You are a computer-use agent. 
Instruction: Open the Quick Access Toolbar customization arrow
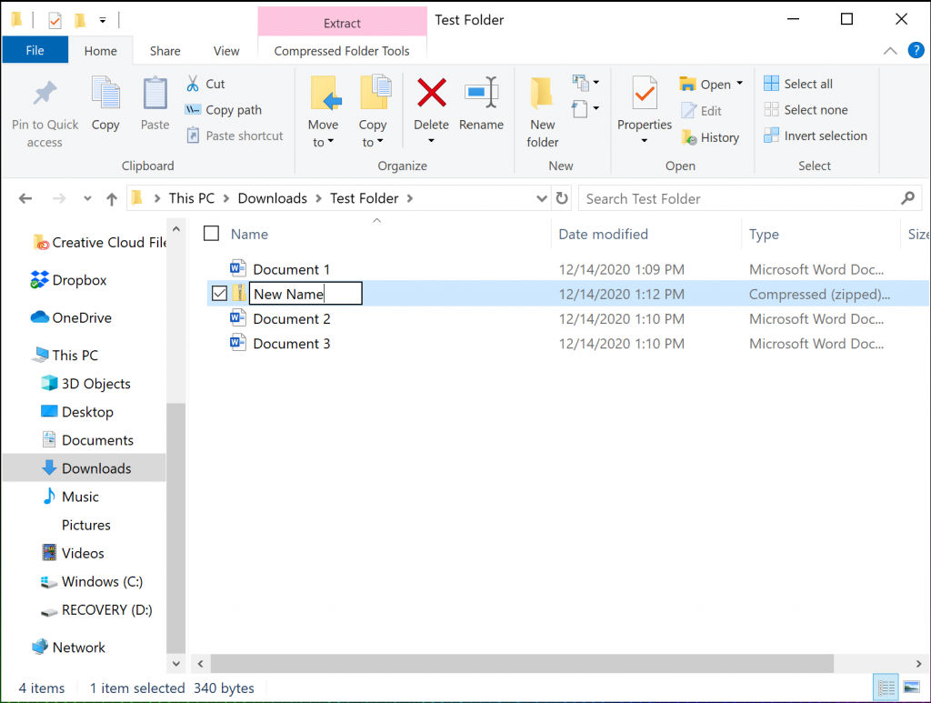pos(102,18)
